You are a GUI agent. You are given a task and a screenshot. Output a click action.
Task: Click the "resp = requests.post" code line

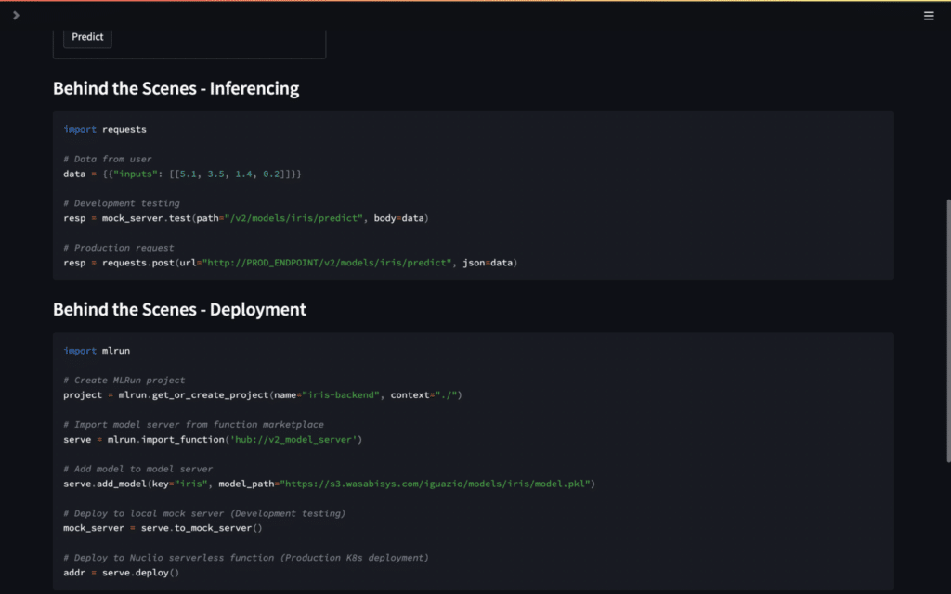click(291, 263)
